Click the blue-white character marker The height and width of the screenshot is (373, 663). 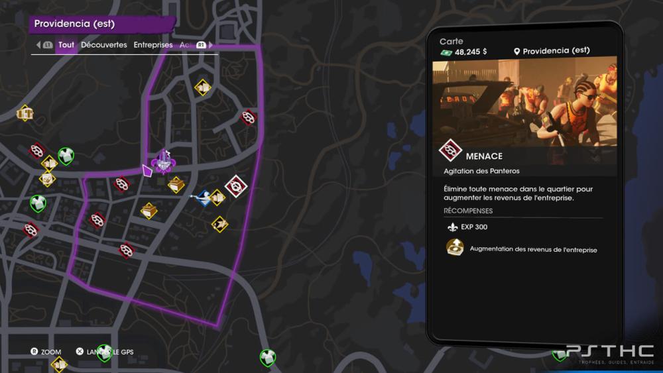pyautogui.click(x=203, y=197)
